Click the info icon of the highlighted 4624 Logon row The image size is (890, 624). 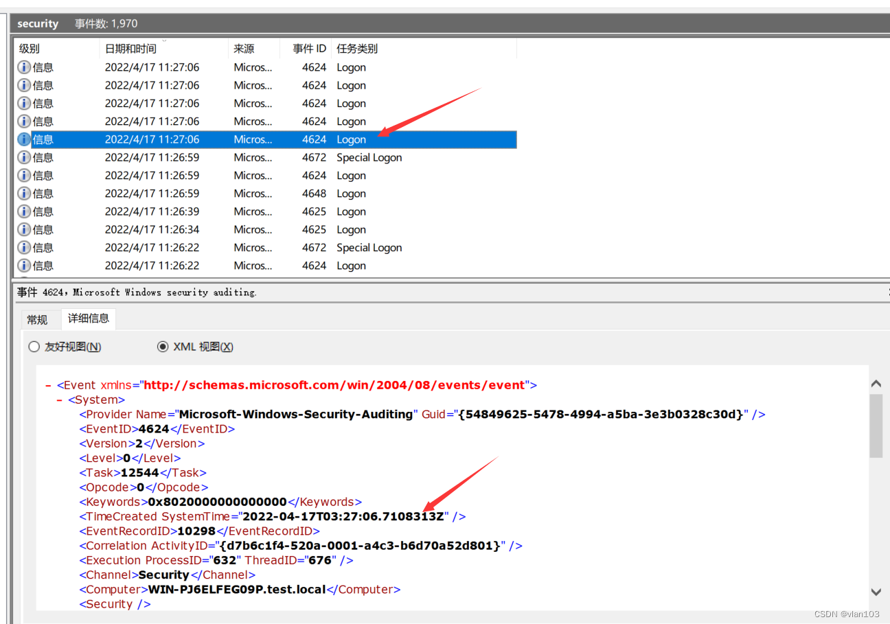click(x=24, y=139)
